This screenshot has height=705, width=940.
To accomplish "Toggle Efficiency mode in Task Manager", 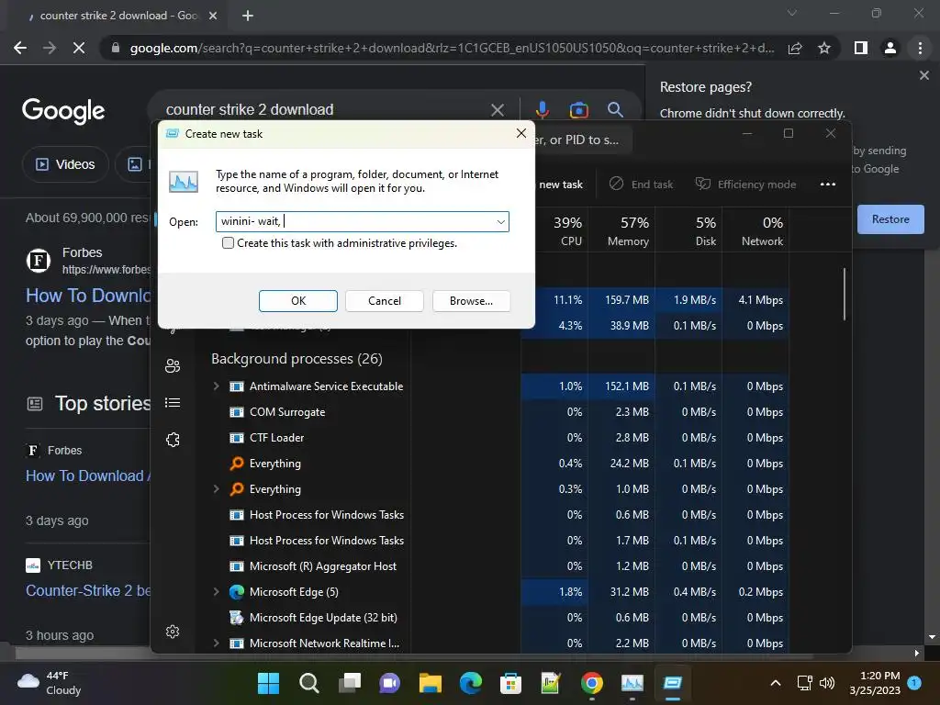I will click(745, 184).
